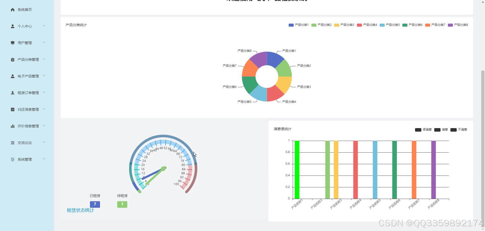
Task: Toggle 很满意 legend in satisfaction chart
Action: coord(423,130)
